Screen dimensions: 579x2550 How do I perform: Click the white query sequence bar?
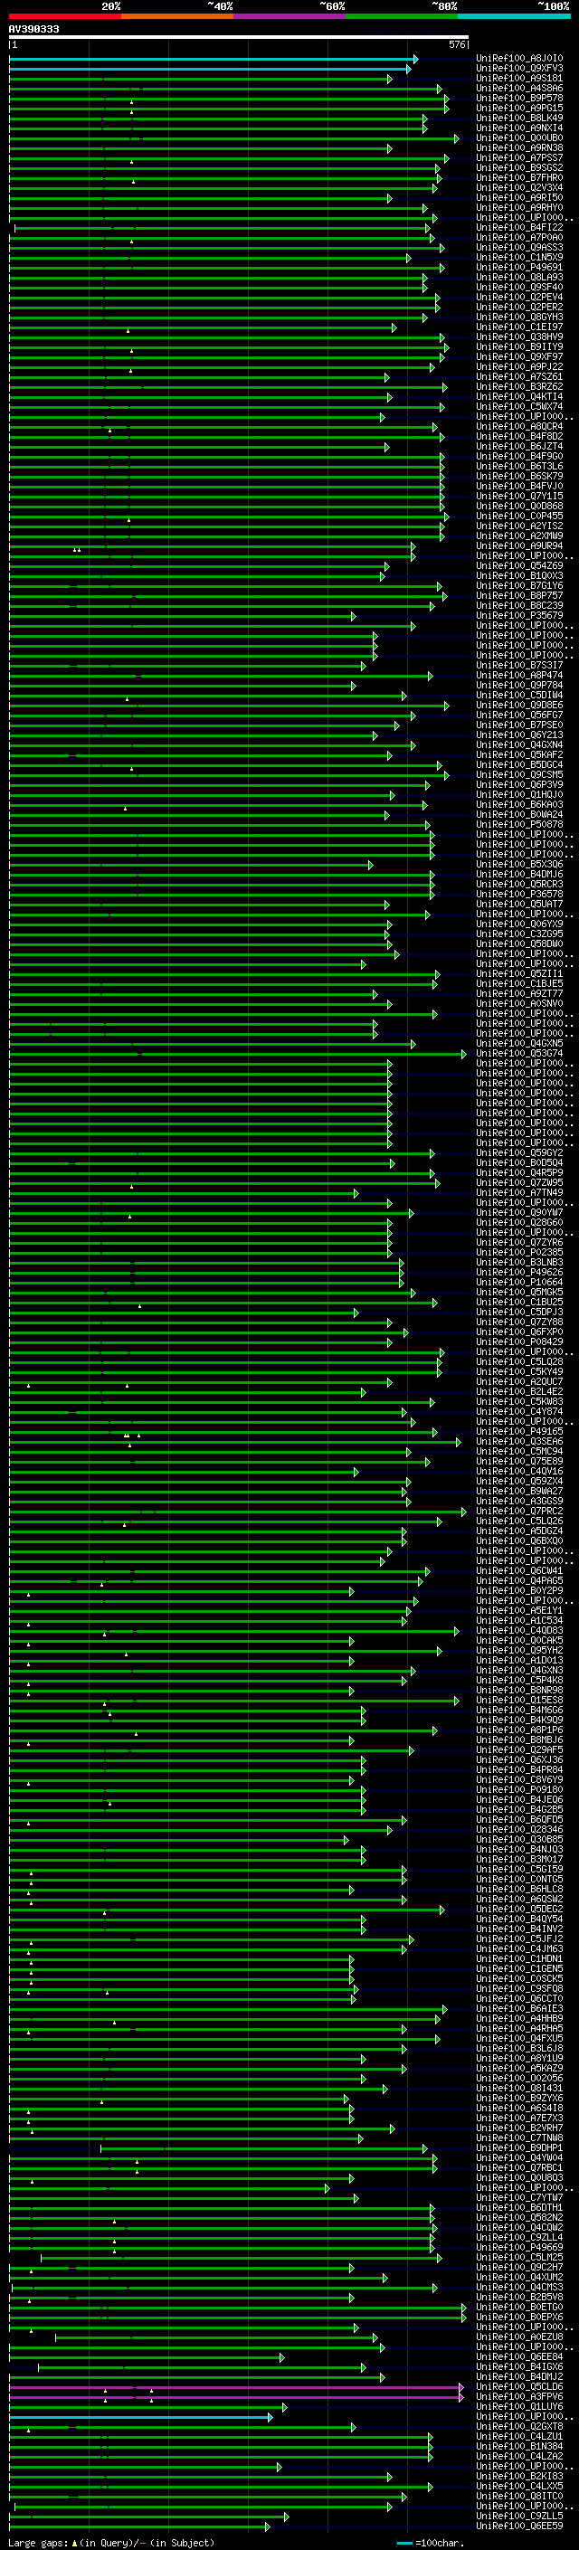pos(239,38)
